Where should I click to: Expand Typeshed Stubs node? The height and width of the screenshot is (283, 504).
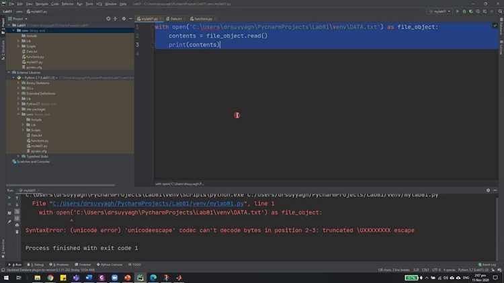(x=19, y=157)
